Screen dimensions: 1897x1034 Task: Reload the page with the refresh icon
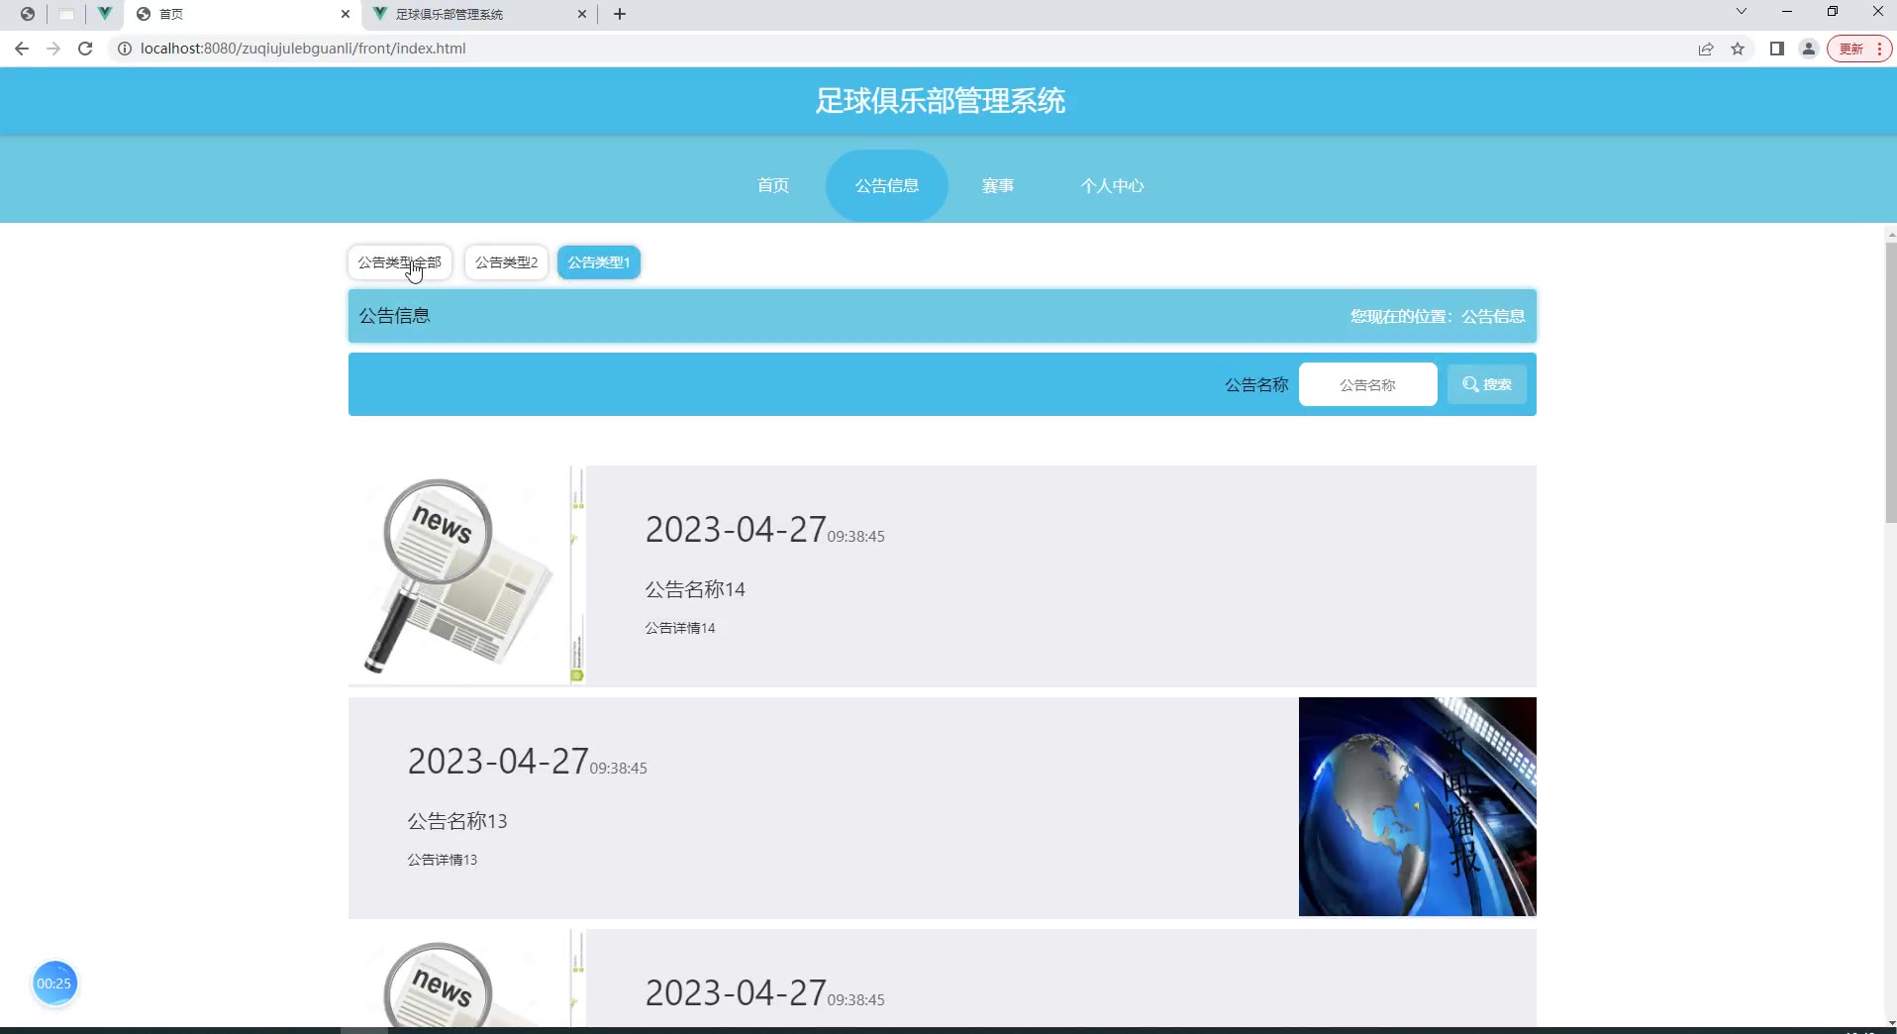pos(85,49)
